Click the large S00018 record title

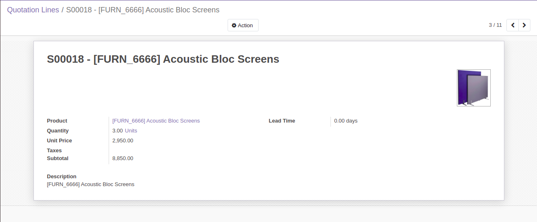(x=163, y=59)
